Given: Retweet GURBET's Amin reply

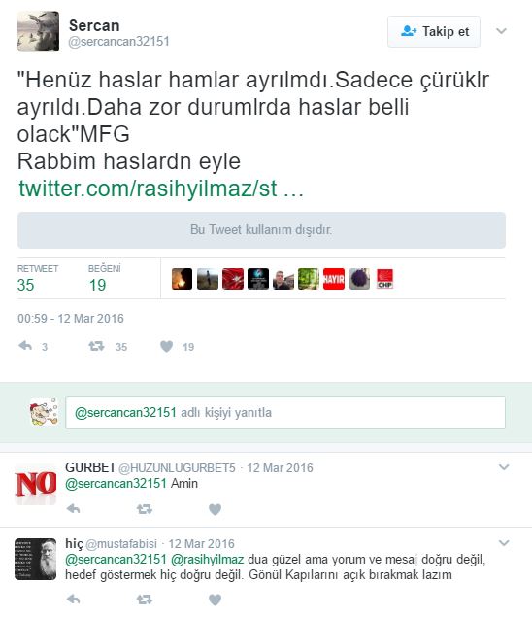Looking at the screenshot, I should 145,509.
